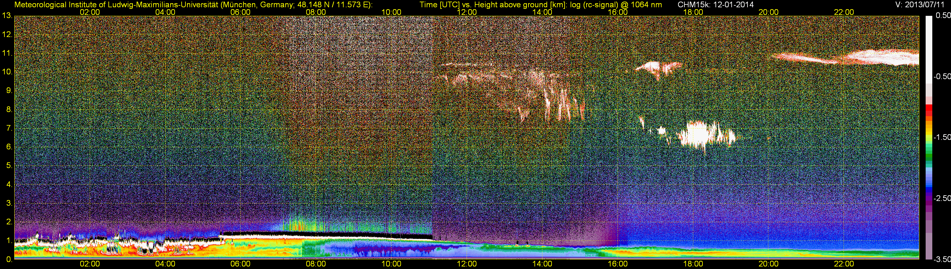
Task: Click the '02:00' label on the bottom time axis
Action: pyautogui.click(x=90, y=264)
